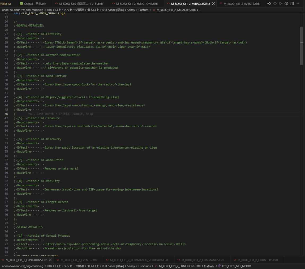
Task: Click '[3] - Miracle of Good Fortune'
Action: click(x=40, y=76)
